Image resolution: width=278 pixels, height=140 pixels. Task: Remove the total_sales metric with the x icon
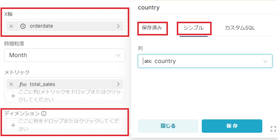[x=11, y=84]
